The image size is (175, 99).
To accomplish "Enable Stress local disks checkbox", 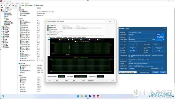I will pos(50,33).
